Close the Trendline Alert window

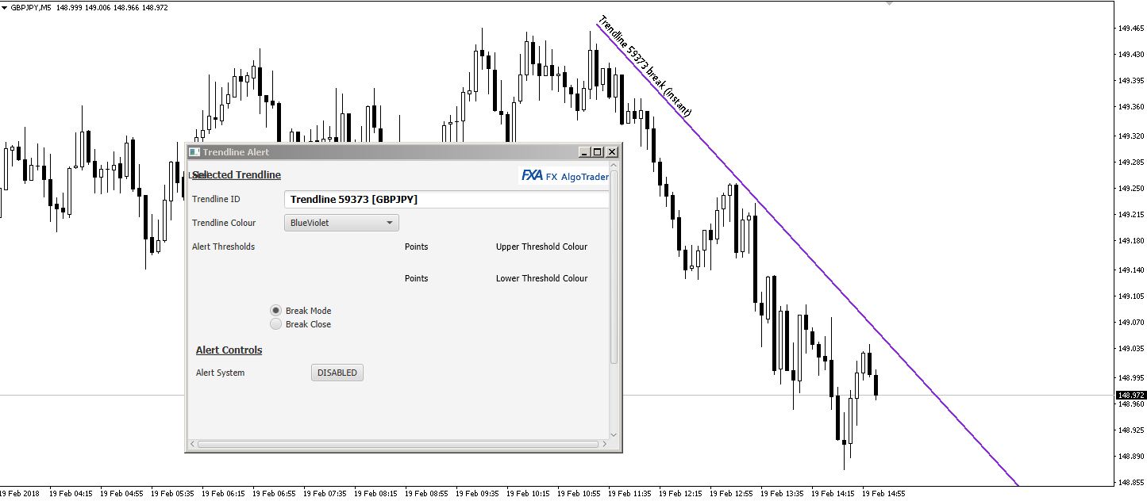(612, 152)
